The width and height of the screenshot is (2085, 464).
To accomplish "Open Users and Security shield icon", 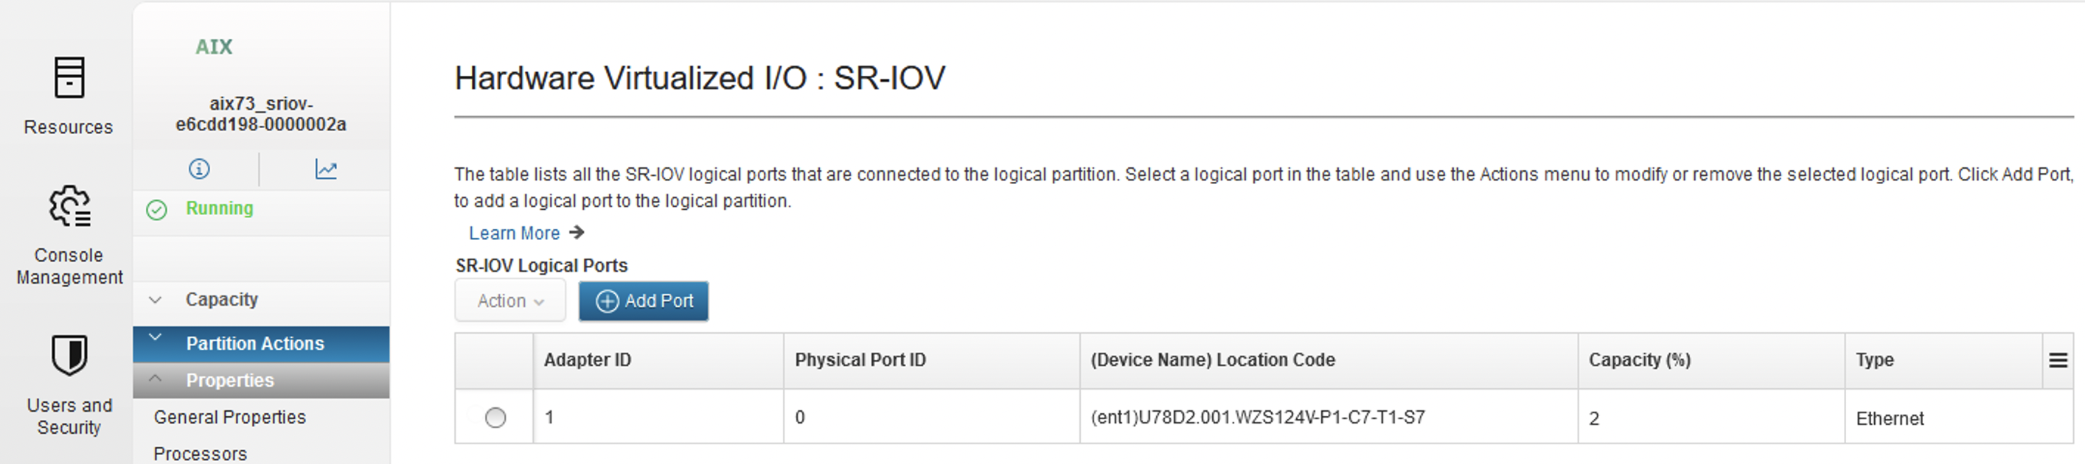I will coord(69,356).
